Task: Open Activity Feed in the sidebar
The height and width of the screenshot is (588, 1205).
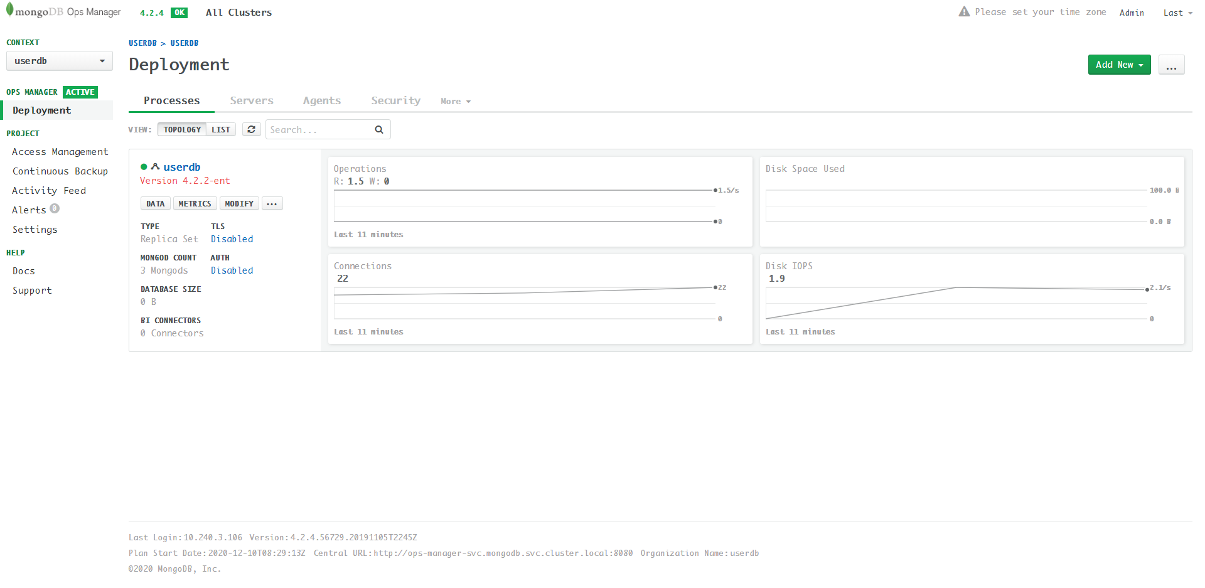Action: [x=49, y=191]
